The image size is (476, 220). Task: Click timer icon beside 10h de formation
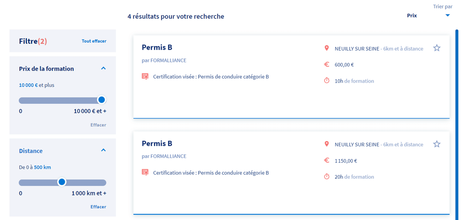pos(327,80)
